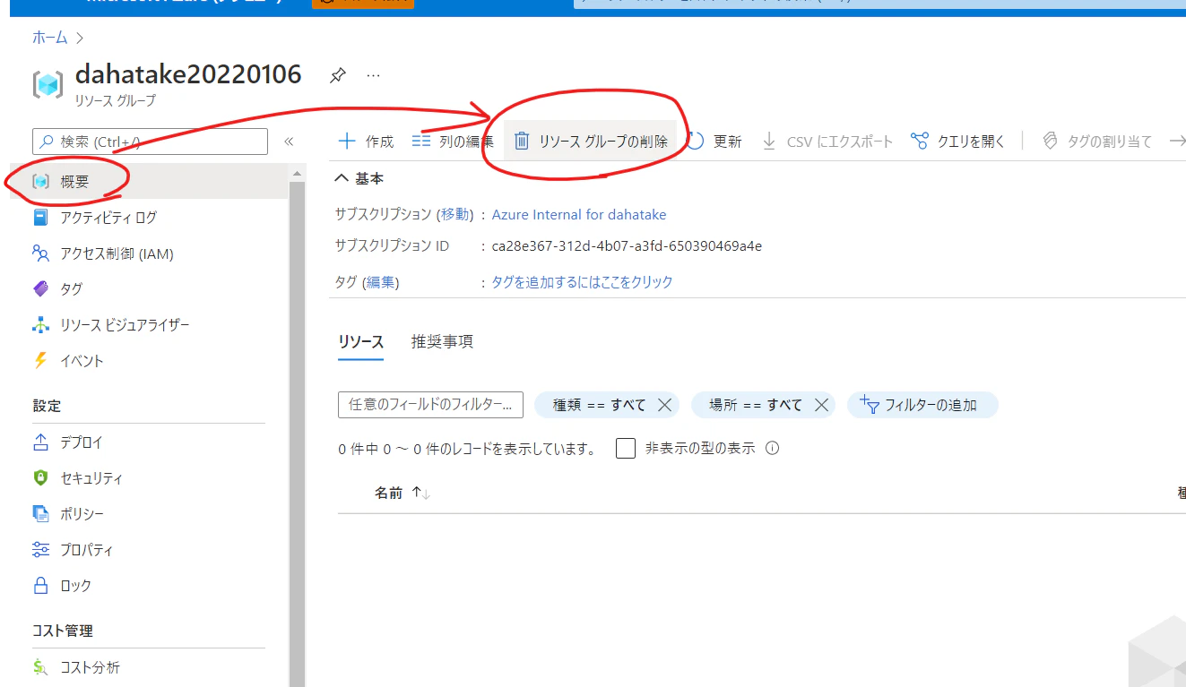Pin the dahatake20220106 resource group

(337, 76)
